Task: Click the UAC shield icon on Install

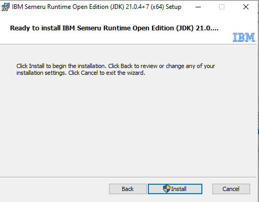Action: tap(167, 189)
